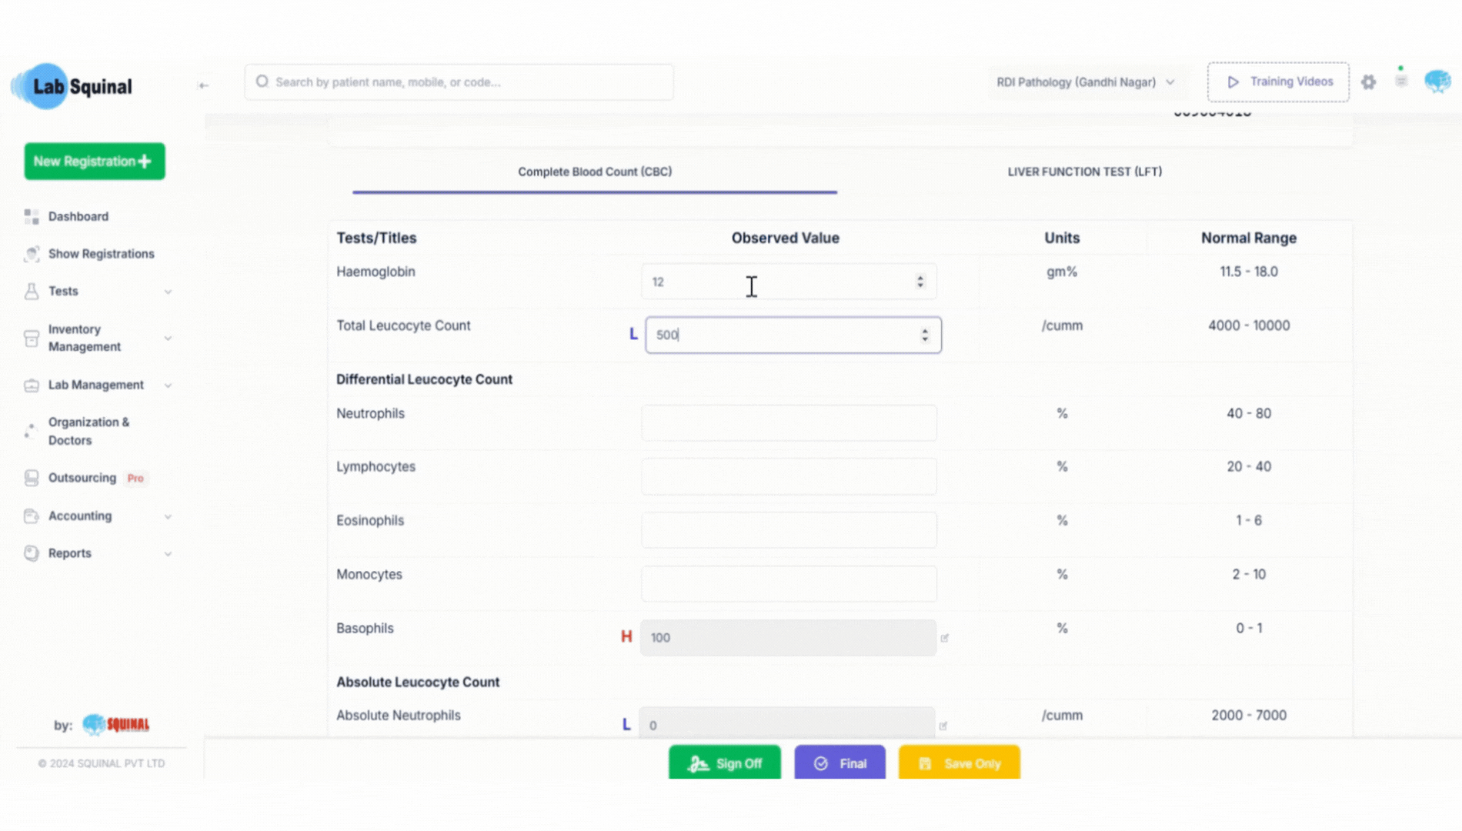The width and height of the screenshot is (1462, 831).
Task: Switch to Liver Function Test tab
Action: [1084, 172]
